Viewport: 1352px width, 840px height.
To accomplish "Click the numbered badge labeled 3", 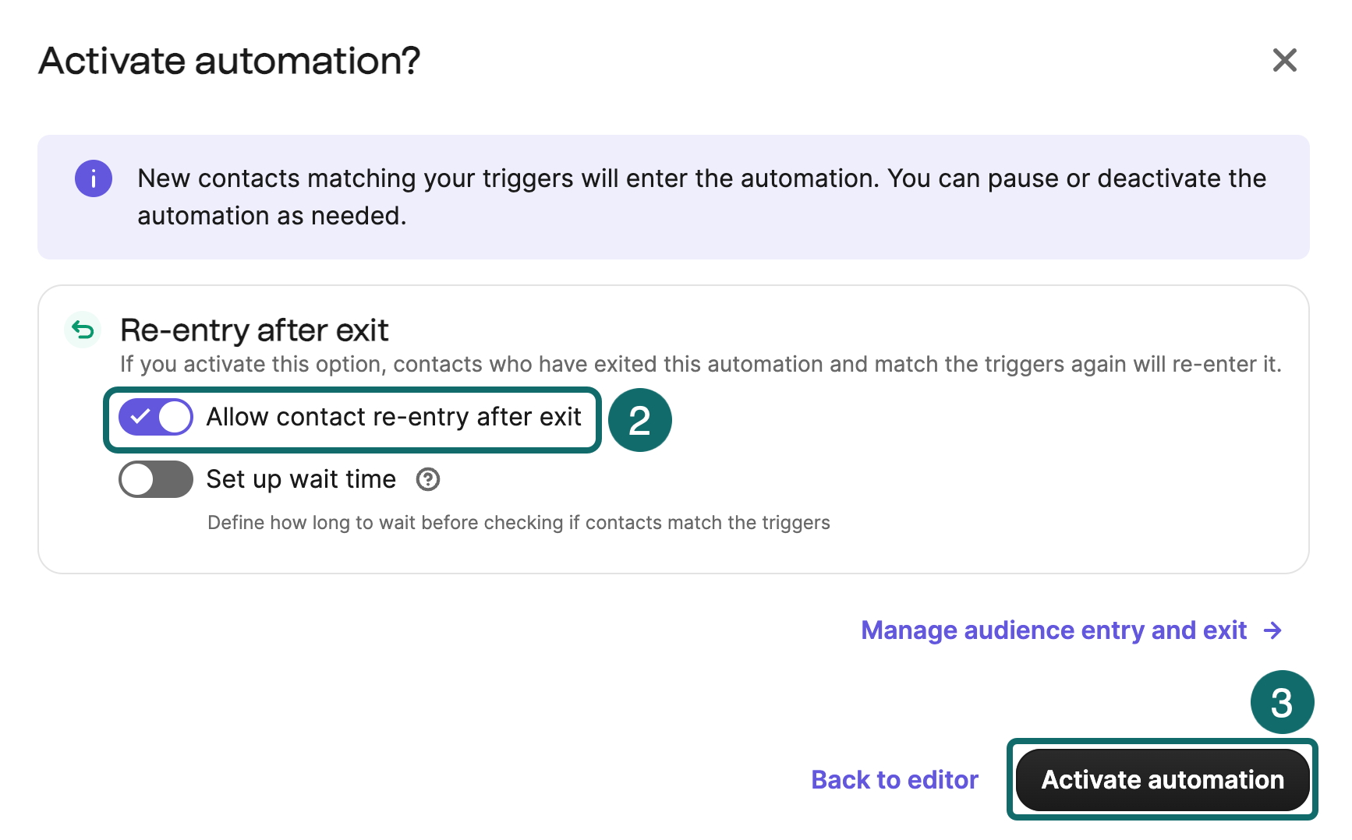I will 1282,702.
